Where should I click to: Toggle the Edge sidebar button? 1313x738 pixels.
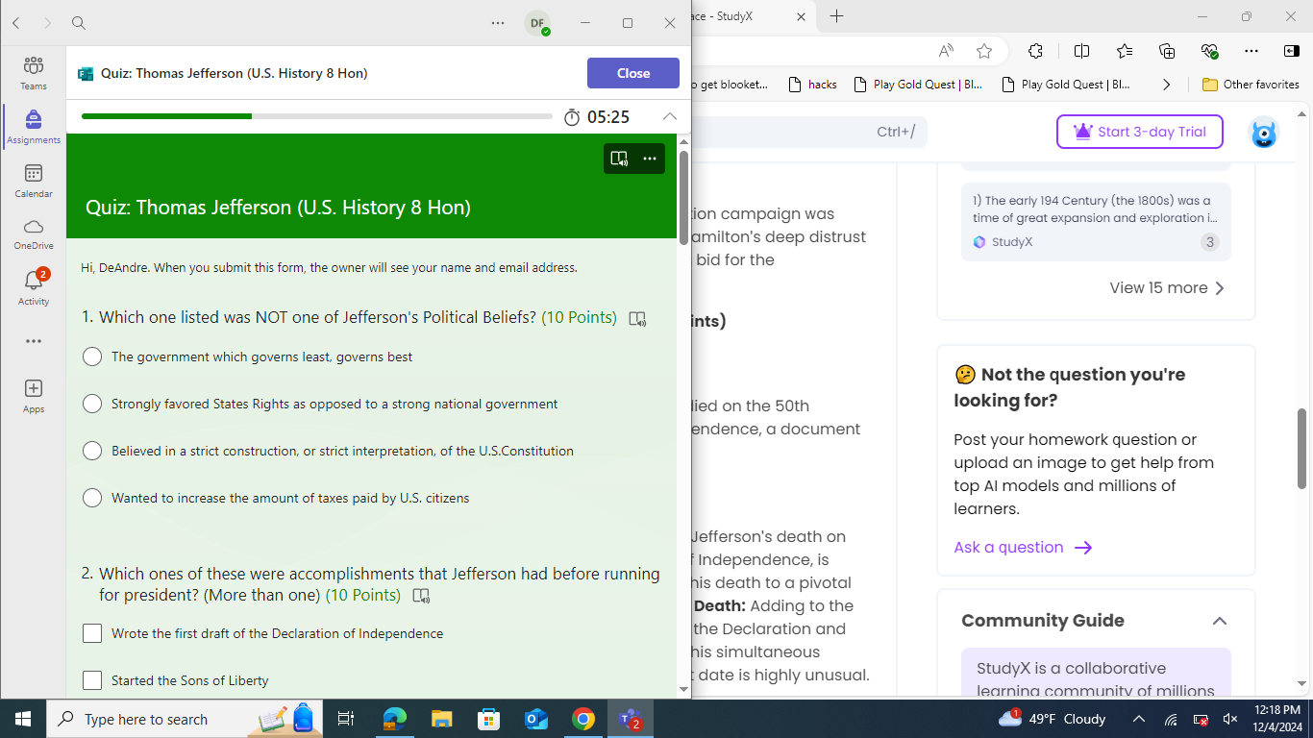coord(1292,51)
